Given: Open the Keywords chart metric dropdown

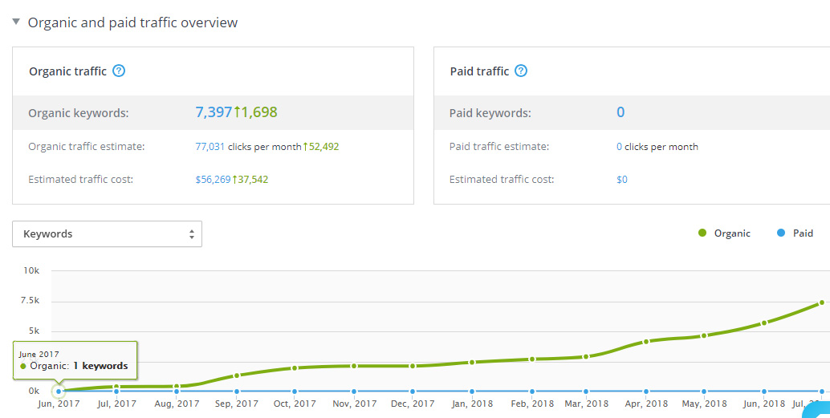Looking at the screenshot, I should click(x=107, y=233).
